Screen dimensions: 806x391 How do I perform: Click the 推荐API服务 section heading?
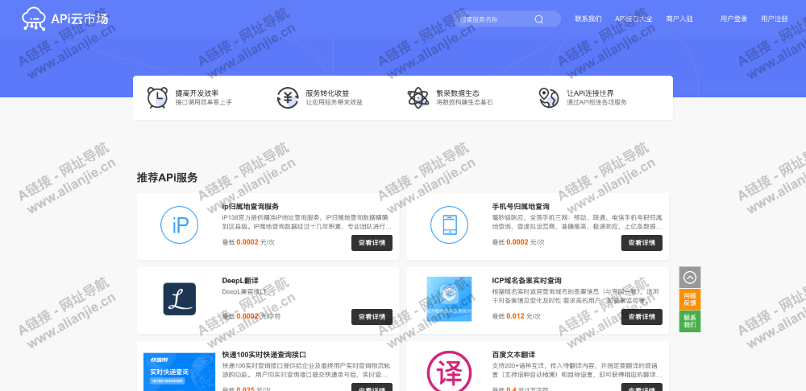(x=167, y=178)
